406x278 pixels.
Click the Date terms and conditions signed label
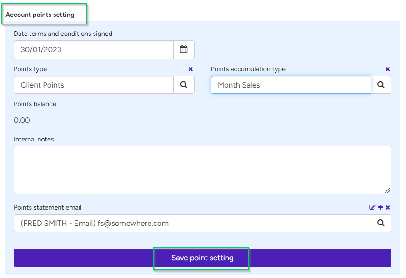(x=63, y=34)
